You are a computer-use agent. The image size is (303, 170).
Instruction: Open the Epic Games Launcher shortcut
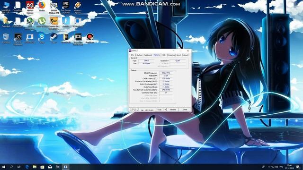pos(66,8)
